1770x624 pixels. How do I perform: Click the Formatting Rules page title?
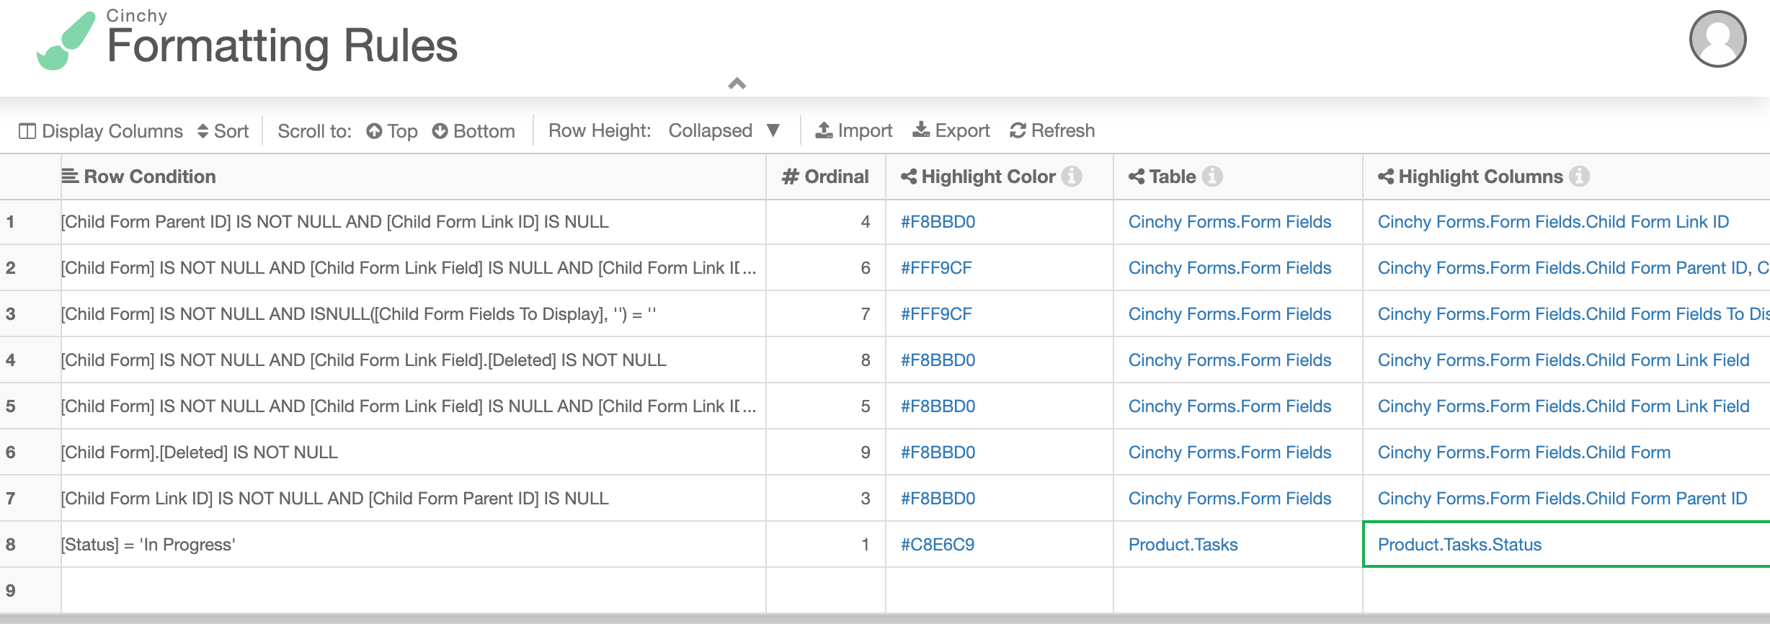[x=282, y=46]
